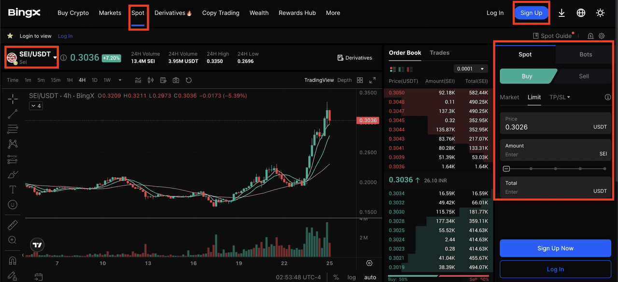Open more time intervals dropdown
The width and height of the screenshot is (618, 282).
pyautogui.click(x=120, y=80)
